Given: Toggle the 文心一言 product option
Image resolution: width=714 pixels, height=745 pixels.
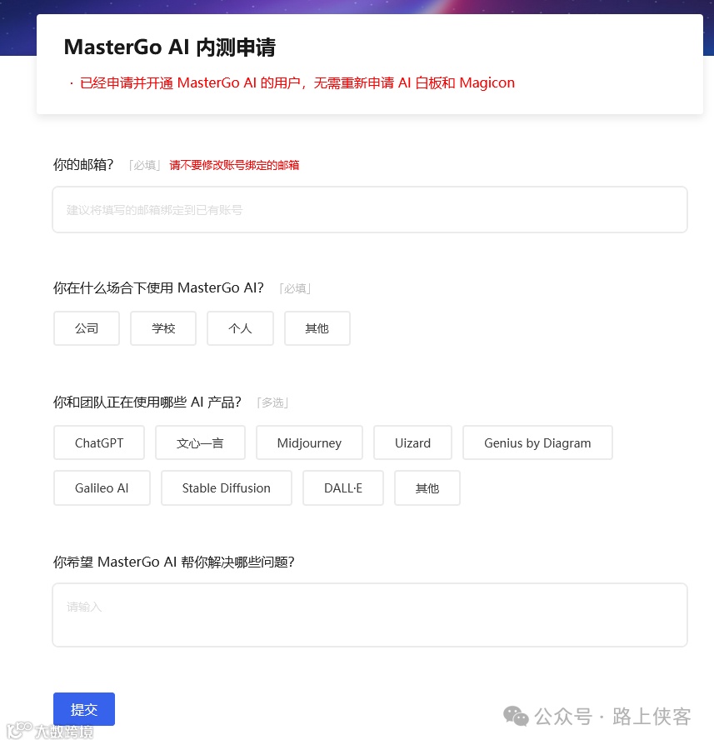Looking at the screenshot, I should (200, 442).
